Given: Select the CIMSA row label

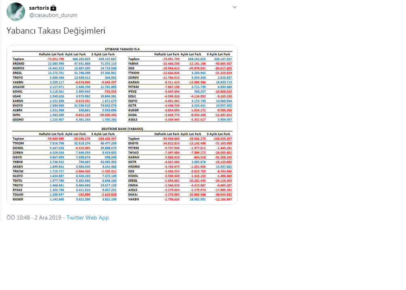Looking at the screenshot, I should coord(133,185).
